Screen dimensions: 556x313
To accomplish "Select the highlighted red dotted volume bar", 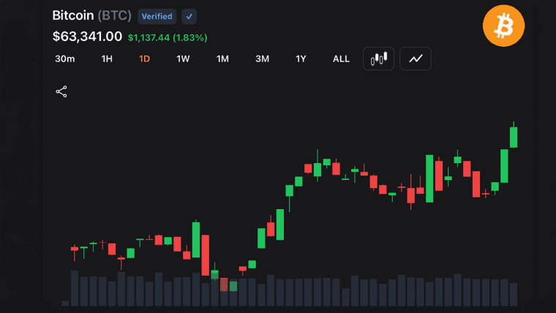I will tap(224, 284).
